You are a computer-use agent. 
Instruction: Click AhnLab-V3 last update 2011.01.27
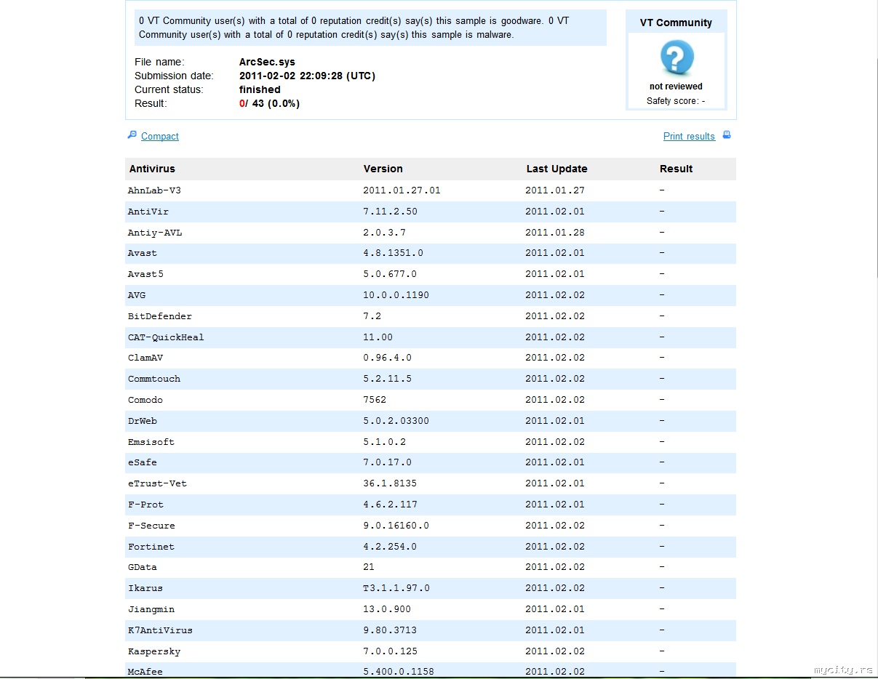point(555,190)
